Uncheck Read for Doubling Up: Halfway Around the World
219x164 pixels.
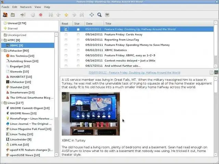66,29
